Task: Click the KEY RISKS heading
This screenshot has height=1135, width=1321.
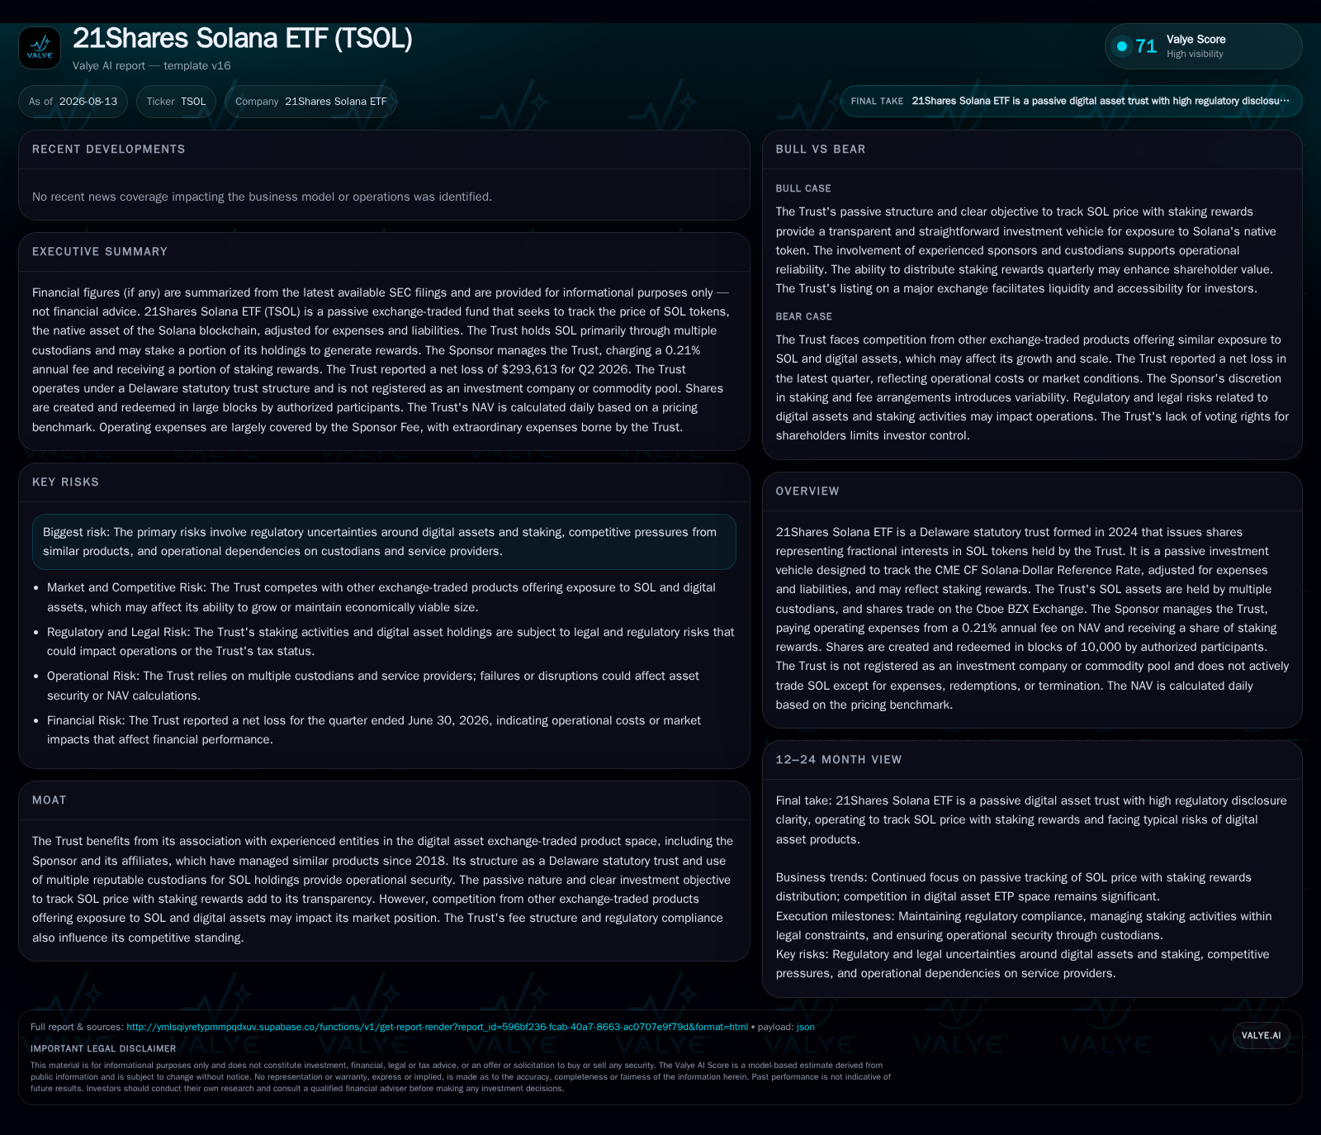Action: click(65, 482)
